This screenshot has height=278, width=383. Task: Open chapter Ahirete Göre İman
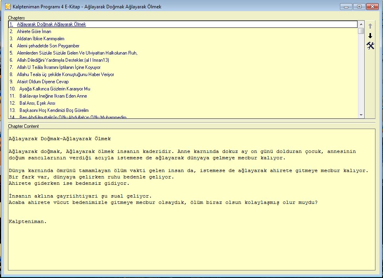click(34, 31)
